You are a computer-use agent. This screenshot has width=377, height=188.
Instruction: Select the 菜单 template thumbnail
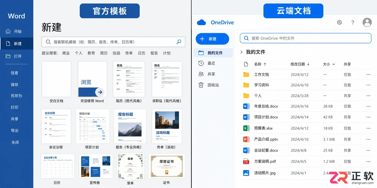pos(130,167)
